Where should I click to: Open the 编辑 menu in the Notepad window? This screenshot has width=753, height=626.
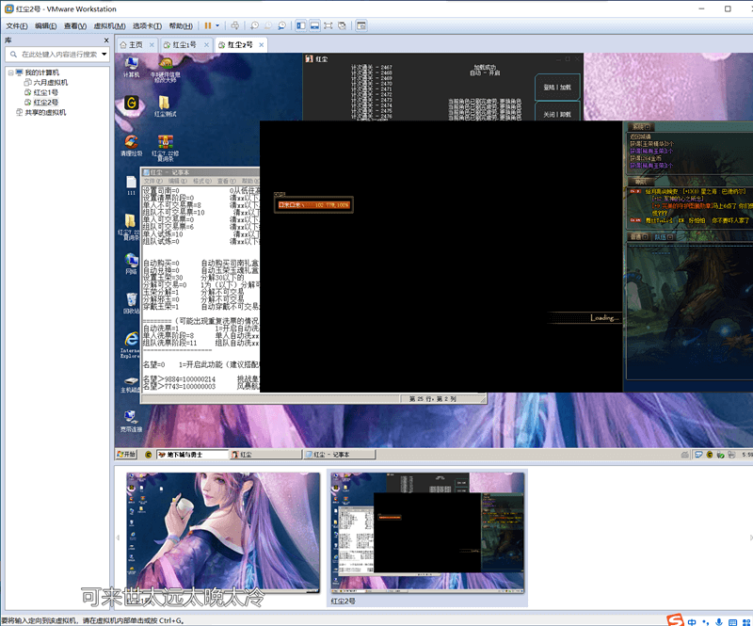point(178,181)
